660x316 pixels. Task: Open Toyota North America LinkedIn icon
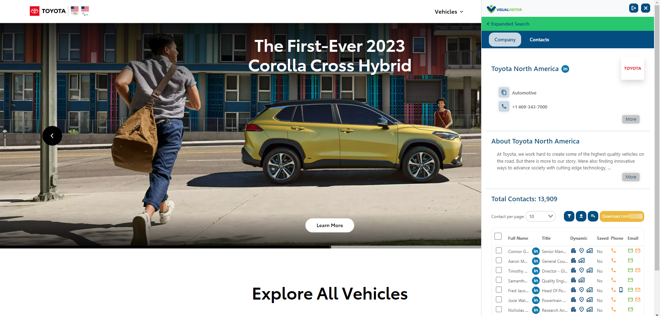[x=565, y=69]
